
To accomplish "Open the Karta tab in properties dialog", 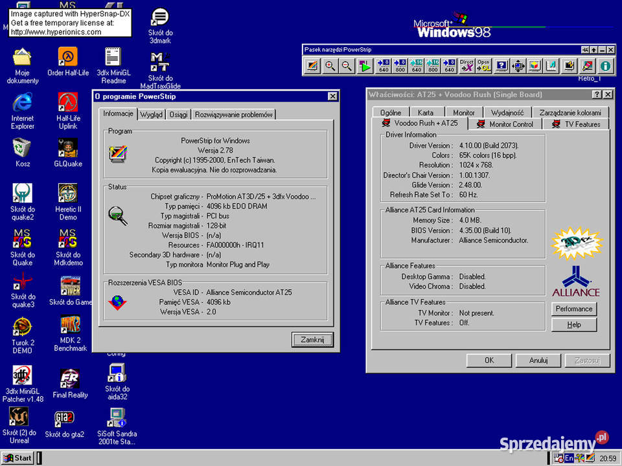I will coord(426,113).
